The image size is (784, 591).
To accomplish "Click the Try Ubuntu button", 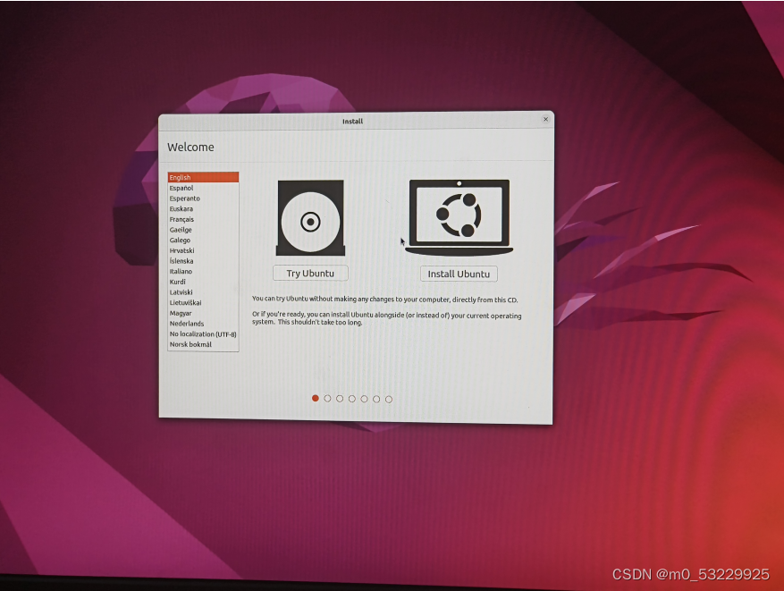I will point(309,273).
